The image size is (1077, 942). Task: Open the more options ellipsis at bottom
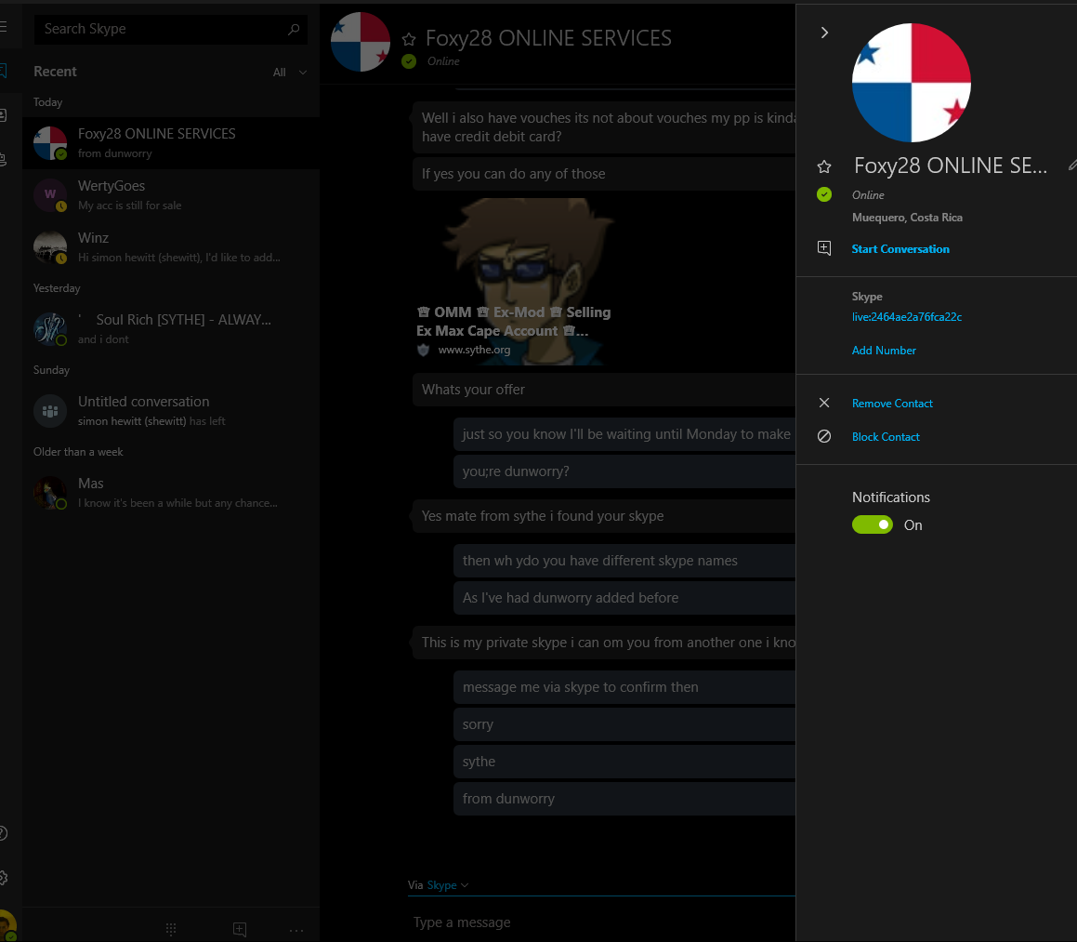(x=296, y=930)
